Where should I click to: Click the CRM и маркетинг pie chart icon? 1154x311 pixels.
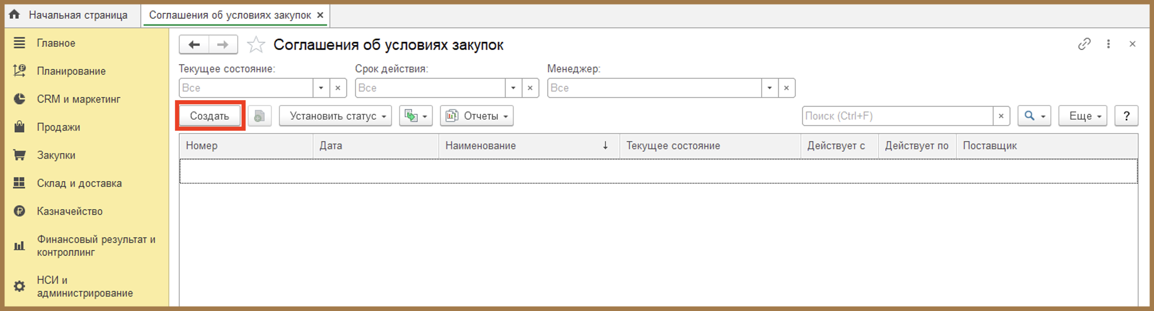(19, 99)
